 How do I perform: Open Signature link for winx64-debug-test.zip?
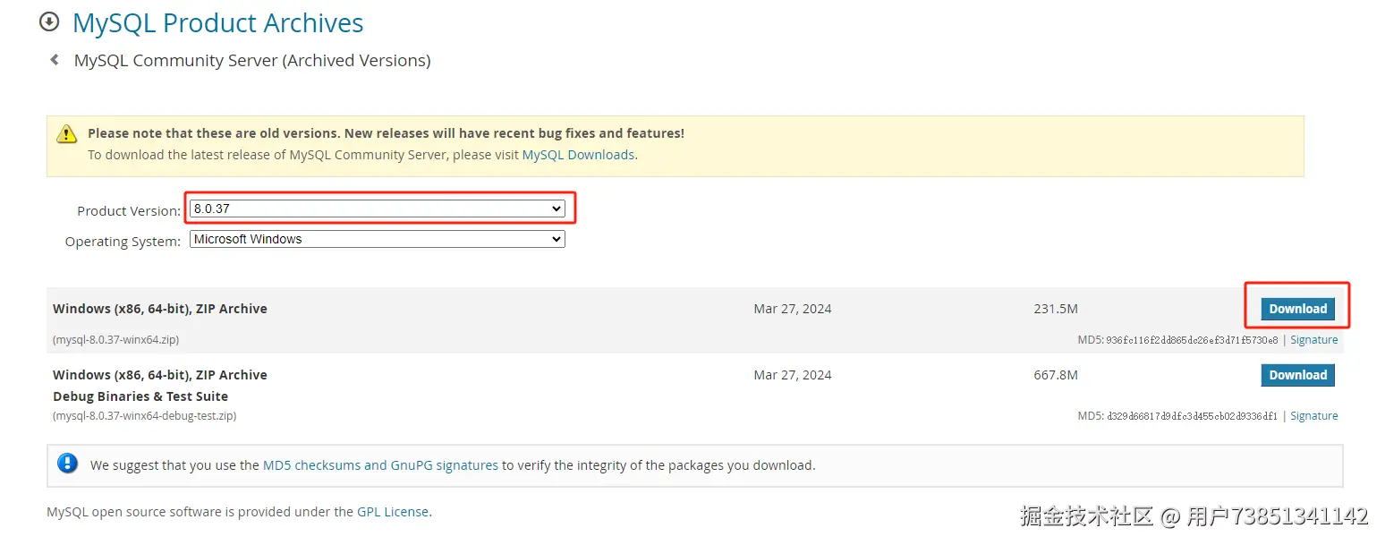click(1313, 416)
